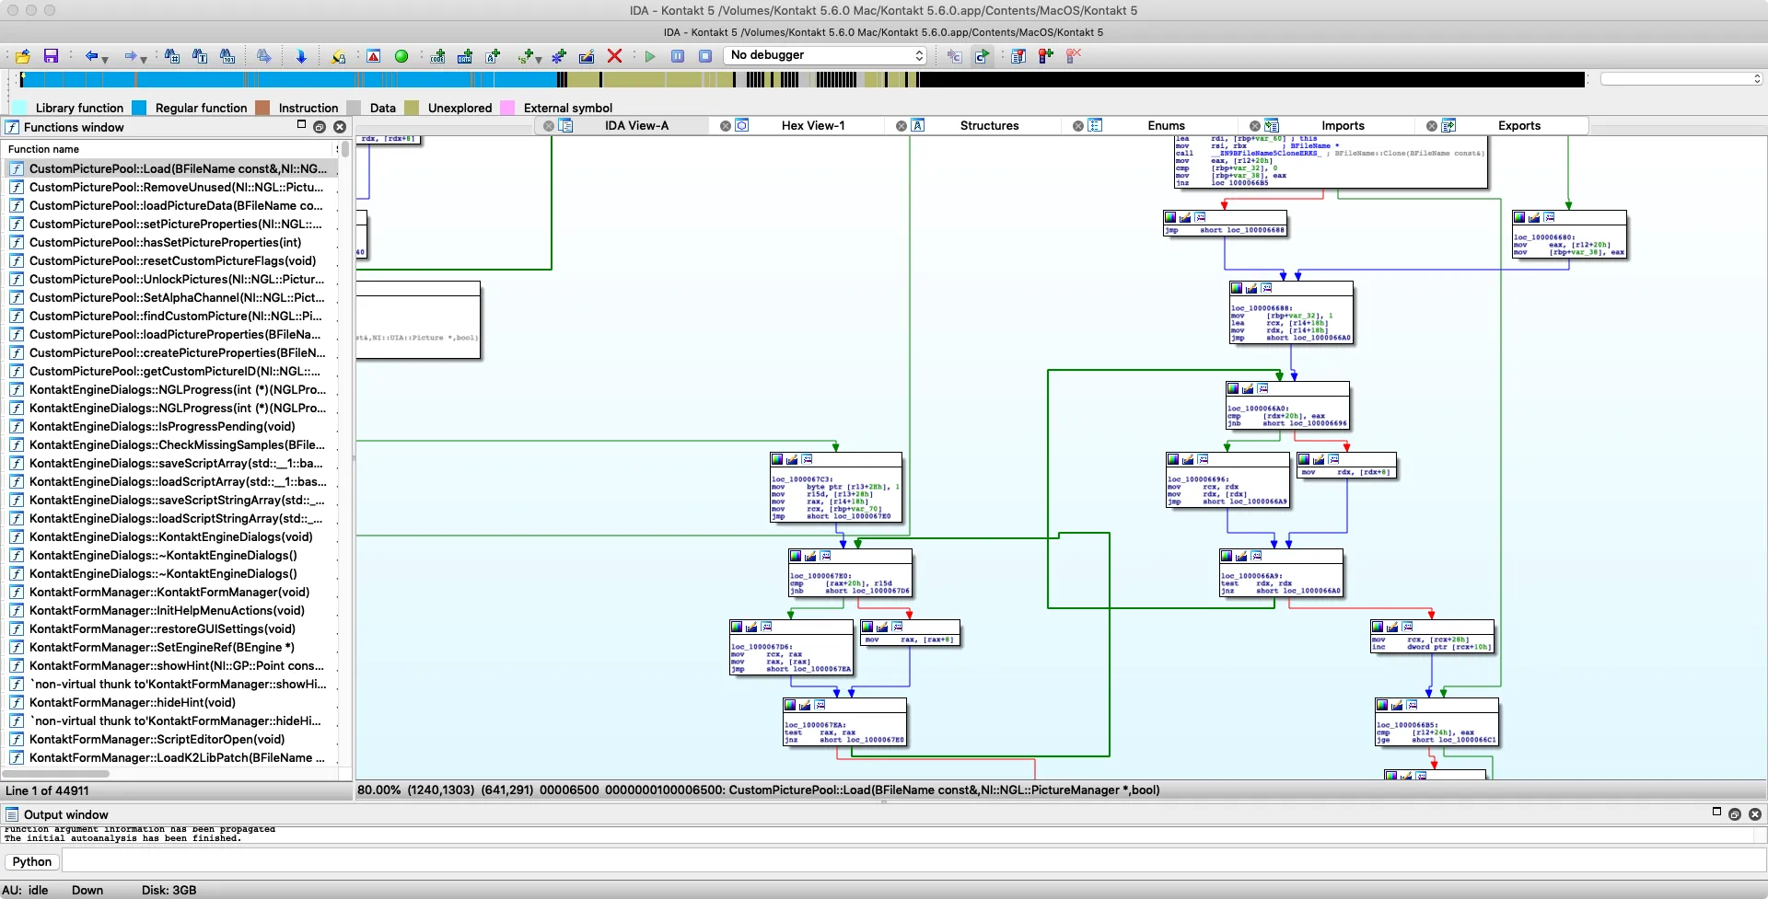Screen dimensions: 1768x899
Task: Open the empty combo box right of navigation band
Action: 1681,79
